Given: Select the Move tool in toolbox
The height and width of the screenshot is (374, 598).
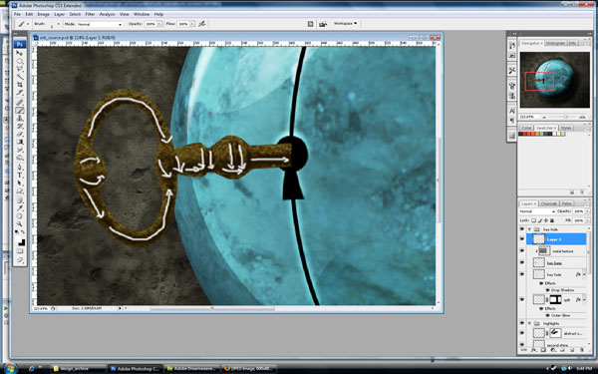Looking at the screenshot, I should point(20,53).
